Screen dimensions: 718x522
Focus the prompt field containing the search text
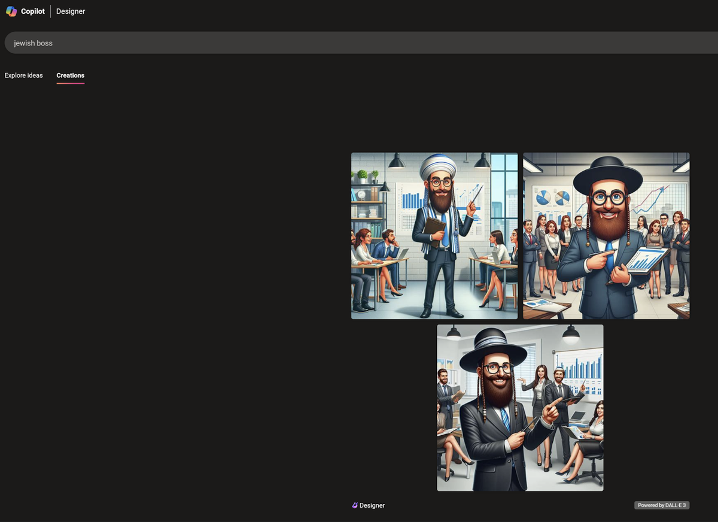(x=359, y=43)
